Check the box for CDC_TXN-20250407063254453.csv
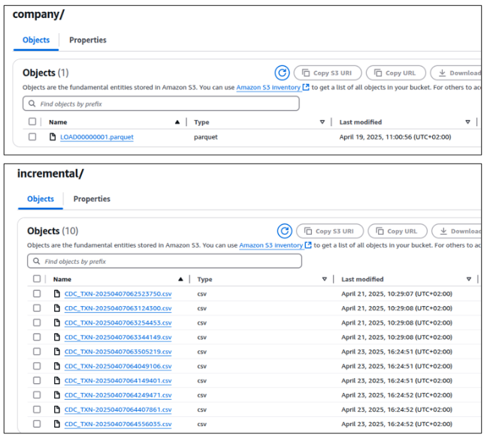Viewport: 487px width, 438px height. coord(37,322)
